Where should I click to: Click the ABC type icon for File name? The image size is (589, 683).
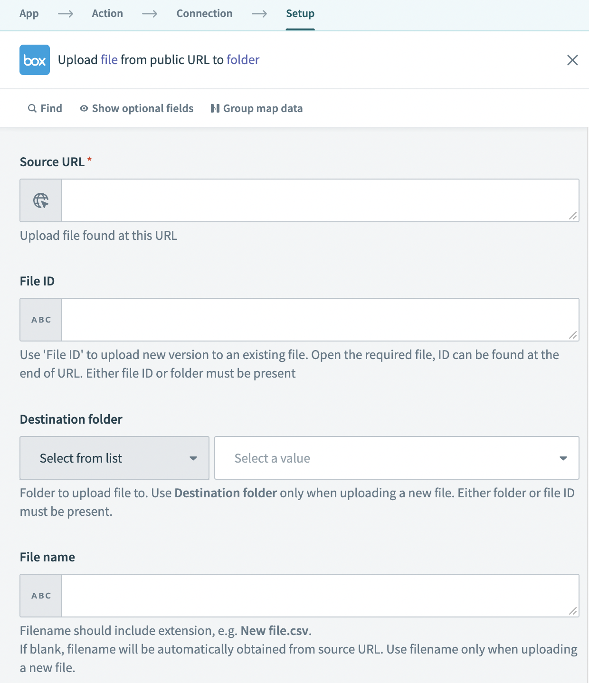coord(41,596)
